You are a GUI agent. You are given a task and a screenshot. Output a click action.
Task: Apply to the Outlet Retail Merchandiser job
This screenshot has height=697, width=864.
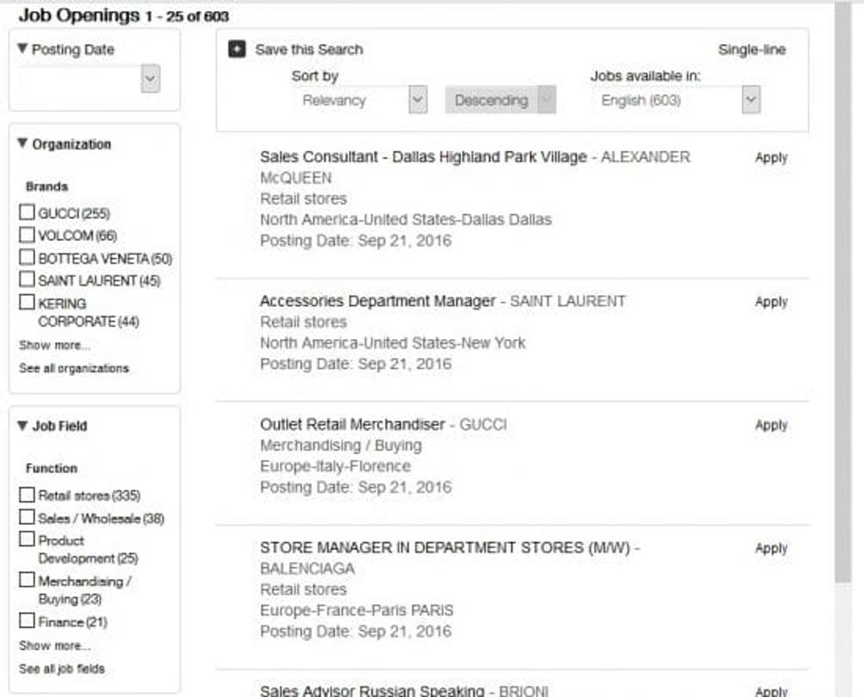pos(771,425)
